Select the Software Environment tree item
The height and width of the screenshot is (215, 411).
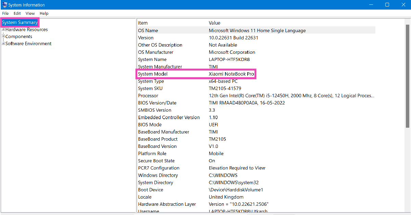pos(28,44)
